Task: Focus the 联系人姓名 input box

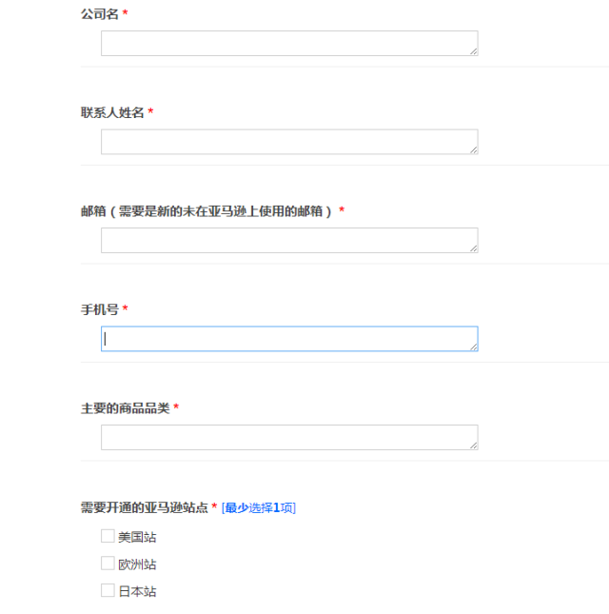Action: pyautogui.click(x=288, y=142)
